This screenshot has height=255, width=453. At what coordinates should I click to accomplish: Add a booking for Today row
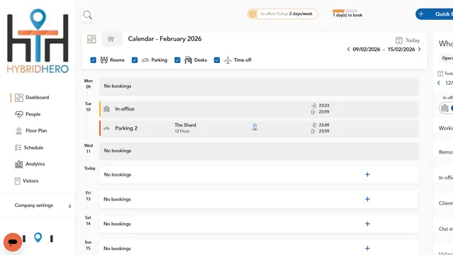pos(367,175)
